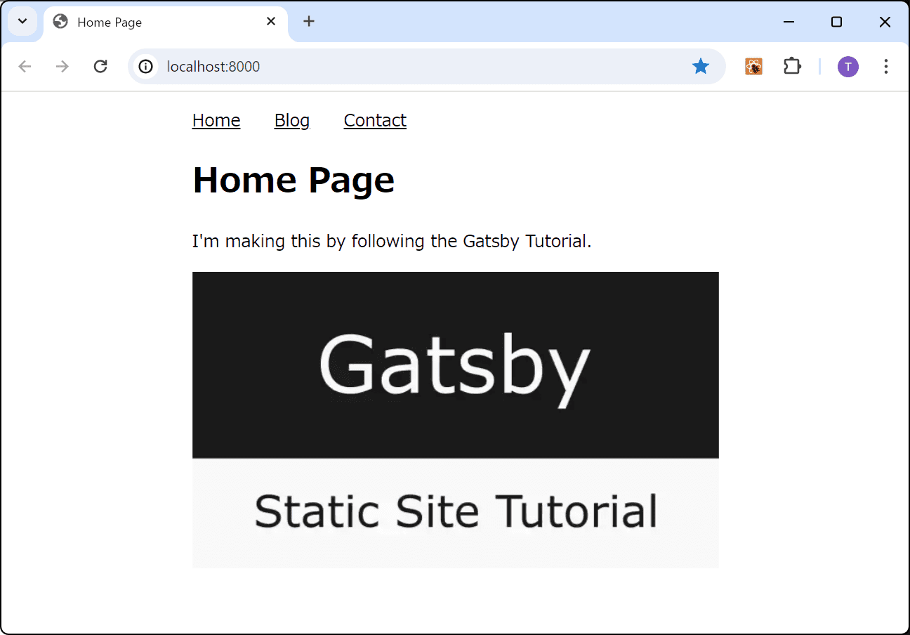Open the Blog link

pyautogui.click(x=292, y=120)
